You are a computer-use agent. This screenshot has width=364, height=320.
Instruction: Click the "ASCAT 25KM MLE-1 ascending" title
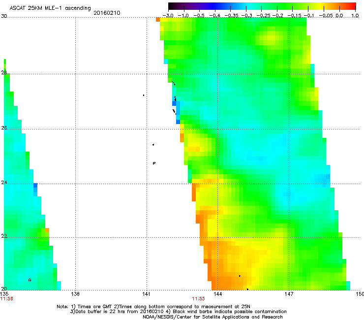pos(50,8)
